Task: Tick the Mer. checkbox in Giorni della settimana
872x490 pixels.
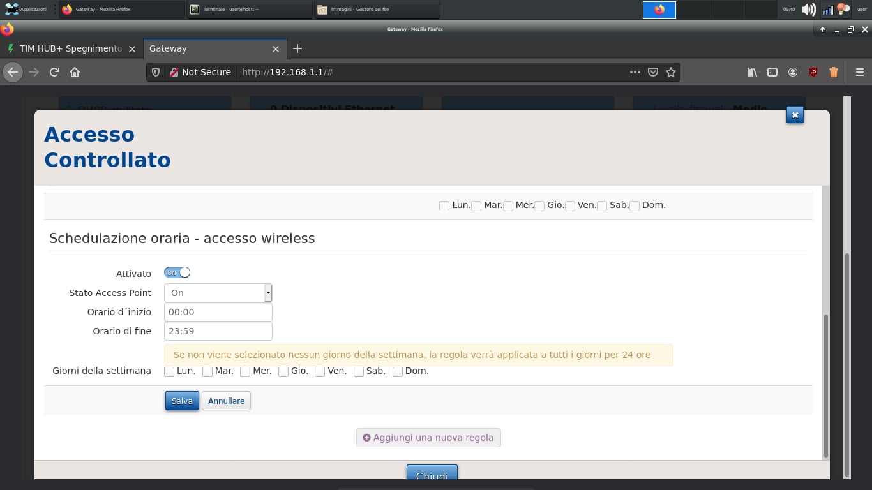Action: [x=245, y=372]
